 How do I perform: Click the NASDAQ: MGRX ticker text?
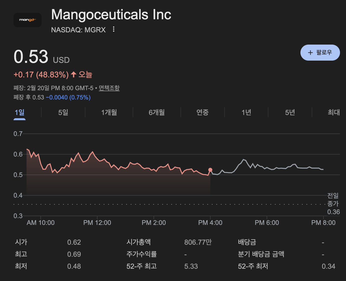(x=78, y=30)
